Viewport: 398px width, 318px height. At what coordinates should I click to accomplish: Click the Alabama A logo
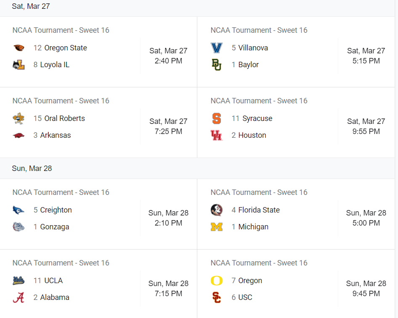[19, 297]
